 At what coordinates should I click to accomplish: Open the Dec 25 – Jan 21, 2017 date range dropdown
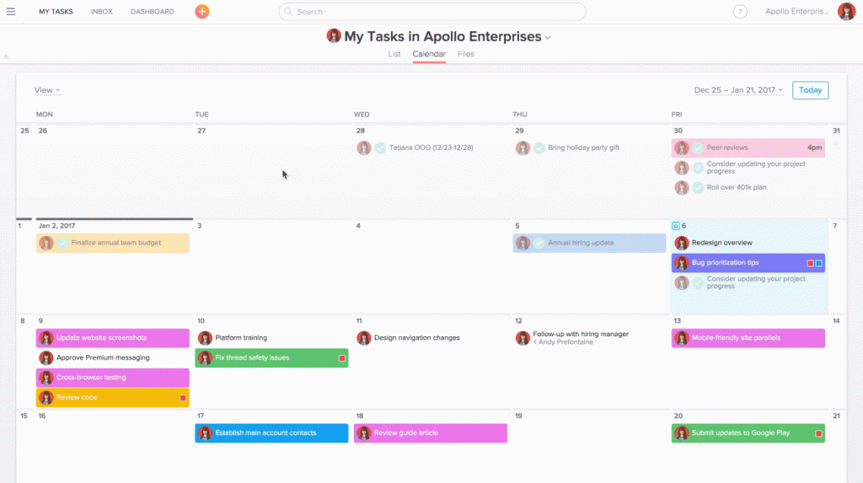point(738,90)
